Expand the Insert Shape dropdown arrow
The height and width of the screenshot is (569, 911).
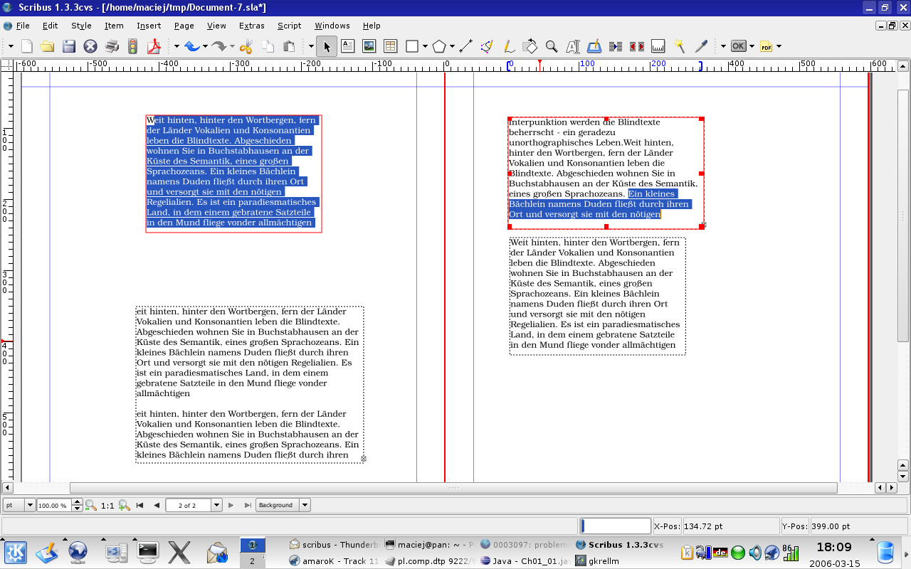point(425,47)
